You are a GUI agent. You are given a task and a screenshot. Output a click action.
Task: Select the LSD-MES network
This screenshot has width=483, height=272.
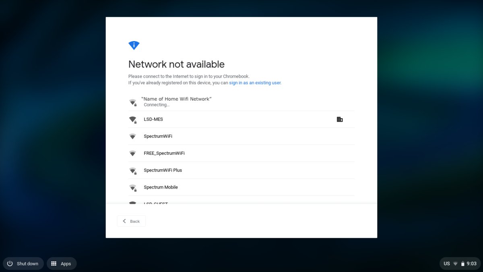click(241, 119)
